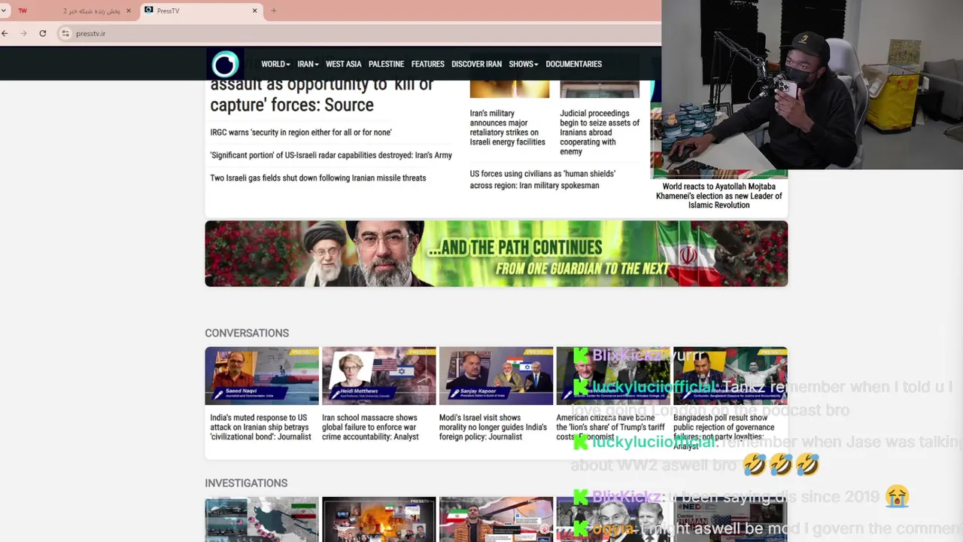Go forward with the browser forward arrow

[23, 33]
